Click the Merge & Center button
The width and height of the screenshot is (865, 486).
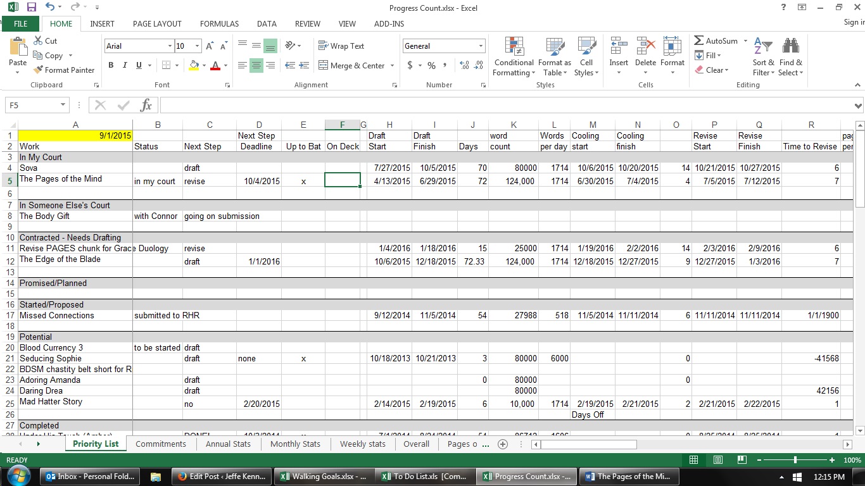351,66
